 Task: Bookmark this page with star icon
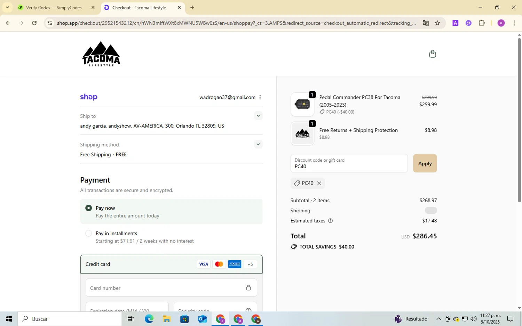pyautogui.click(x=437, y=23)
